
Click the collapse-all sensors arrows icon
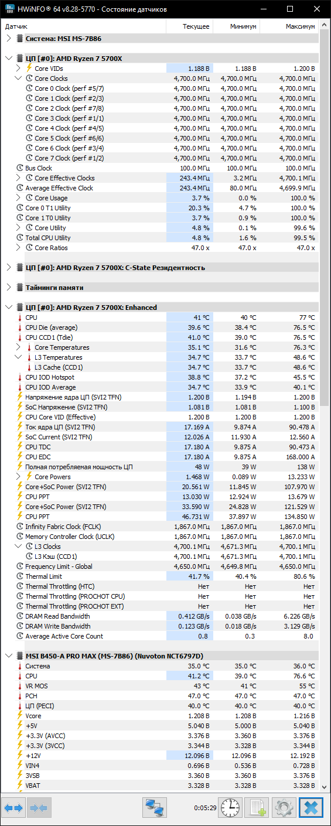pos(39,808)
